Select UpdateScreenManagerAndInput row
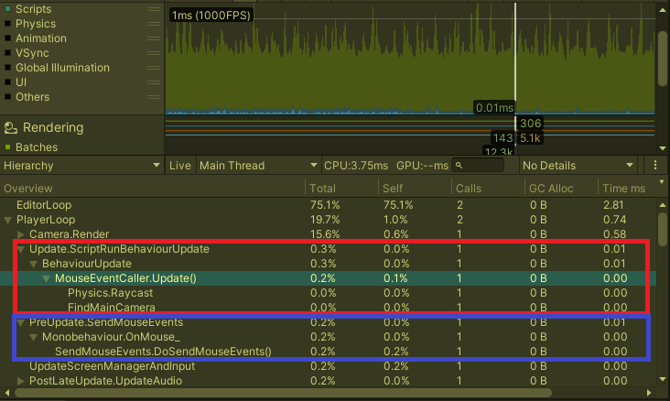The width and height of the screenshot is (670, 401). click(328, 366)
